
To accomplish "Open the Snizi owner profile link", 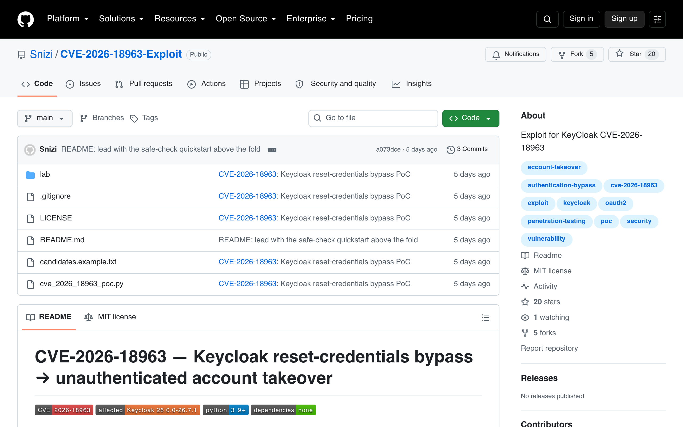I will click(x=41, y=54).
